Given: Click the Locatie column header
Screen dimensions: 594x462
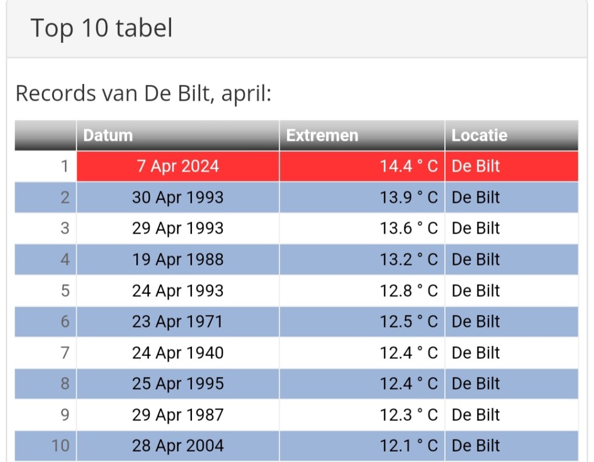Looking at the screenshot, I should [x=512, y=136].
